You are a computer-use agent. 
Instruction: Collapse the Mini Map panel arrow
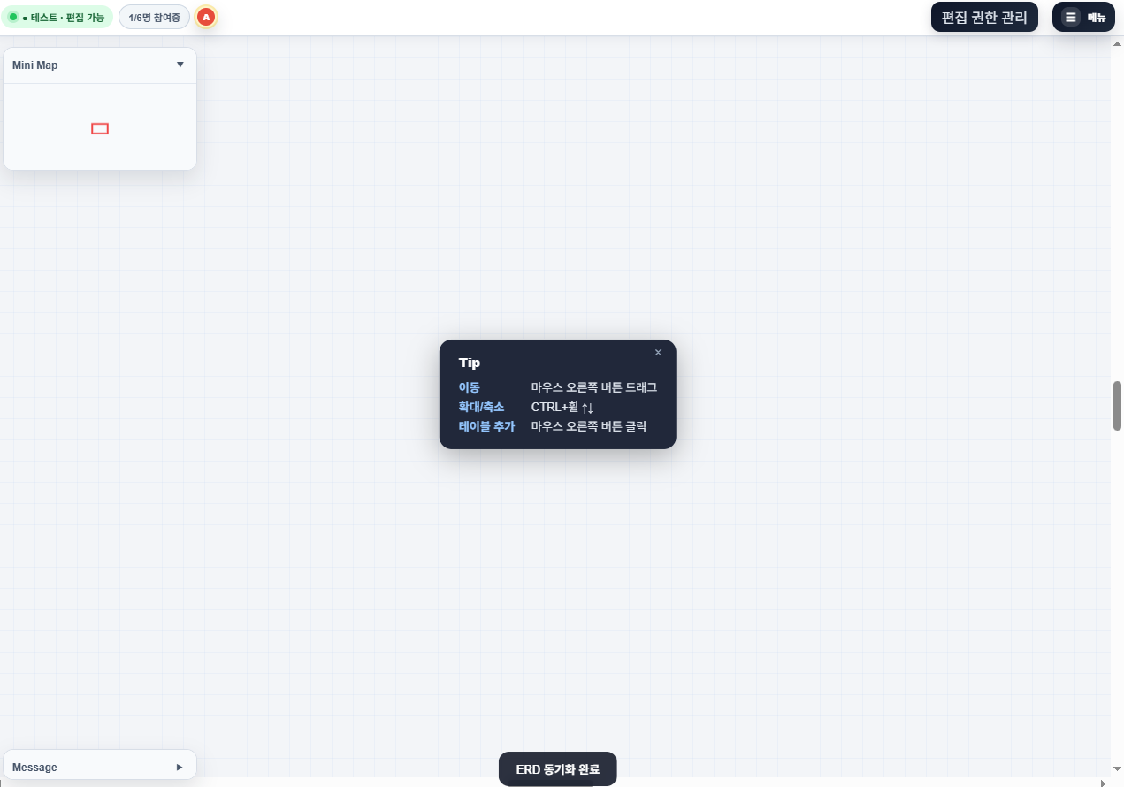pyautogui.click(x=180, y=65)
